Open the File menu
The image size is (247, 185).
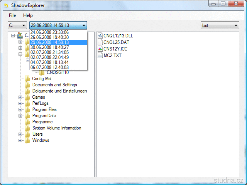tap(12, 15)
